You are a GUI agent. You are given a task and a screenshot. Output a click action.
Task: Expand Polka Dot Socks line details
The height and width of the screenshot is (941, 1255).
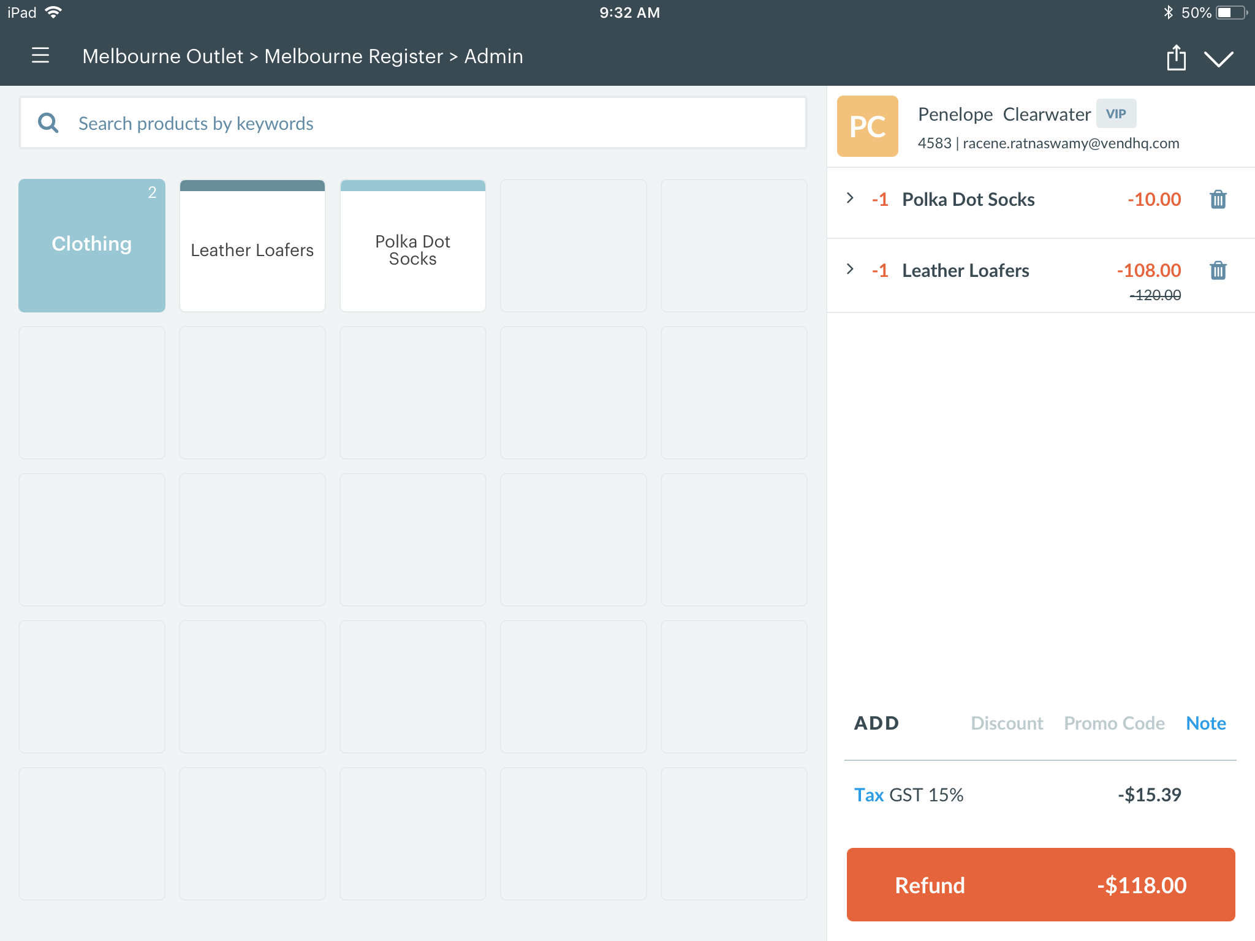pos(850,198)
